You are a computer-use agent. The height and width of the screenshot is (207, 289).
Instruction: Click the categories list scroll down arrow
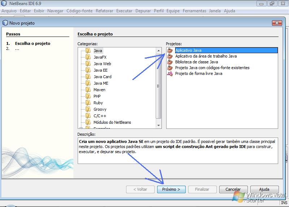pos(159,126)
